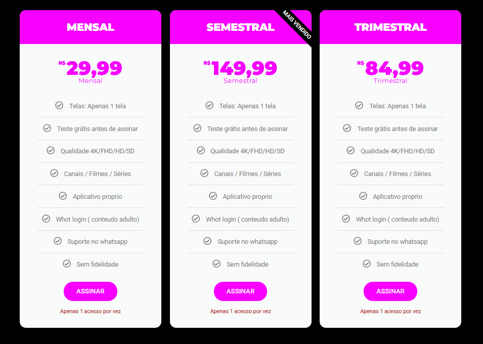Click the TRIMESTRAL plan header
The image size is (483, 344).
coord(390,27)
